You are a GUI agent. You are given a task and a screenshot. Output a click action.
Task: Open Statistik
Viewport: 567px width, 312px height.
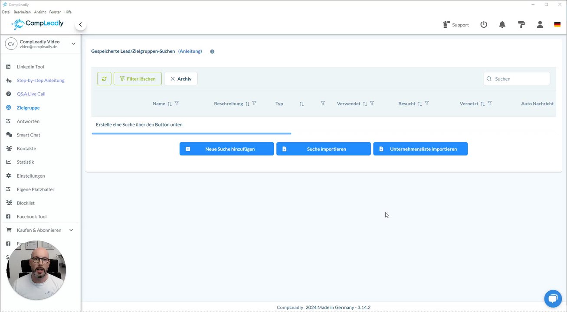coord(25,162)
